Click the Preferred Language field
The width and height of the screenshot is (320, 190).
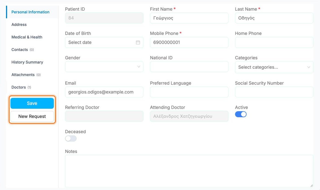[189, 92]
